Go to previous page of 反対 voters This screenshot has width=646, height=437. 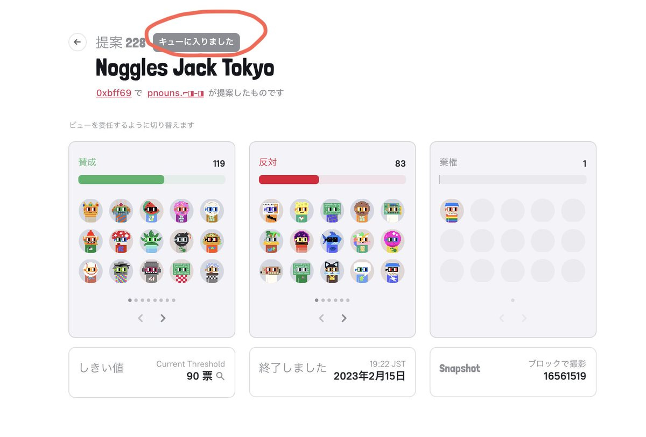pos(321,318)
